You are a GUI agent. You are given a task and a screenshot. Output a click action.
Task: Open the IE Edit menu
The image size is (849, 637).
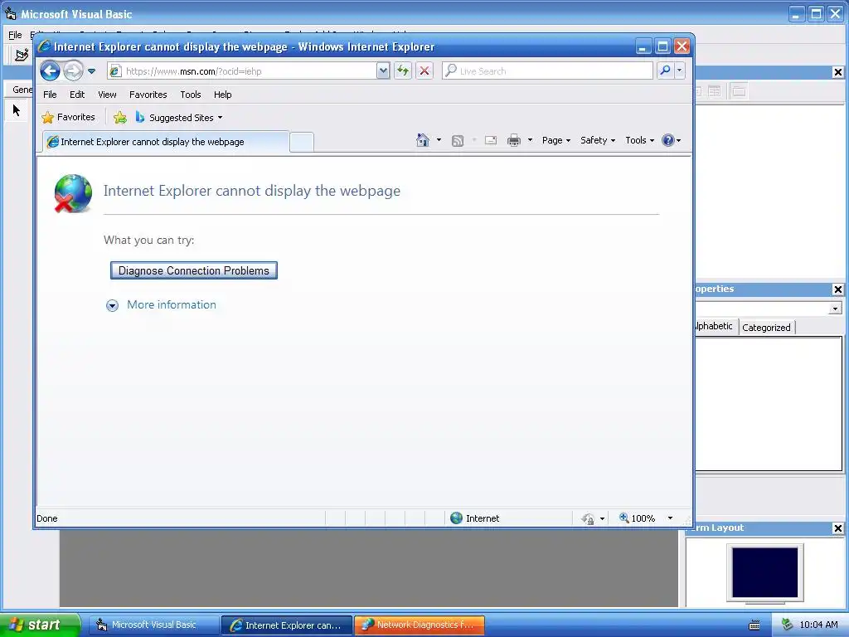click(77, 95)
